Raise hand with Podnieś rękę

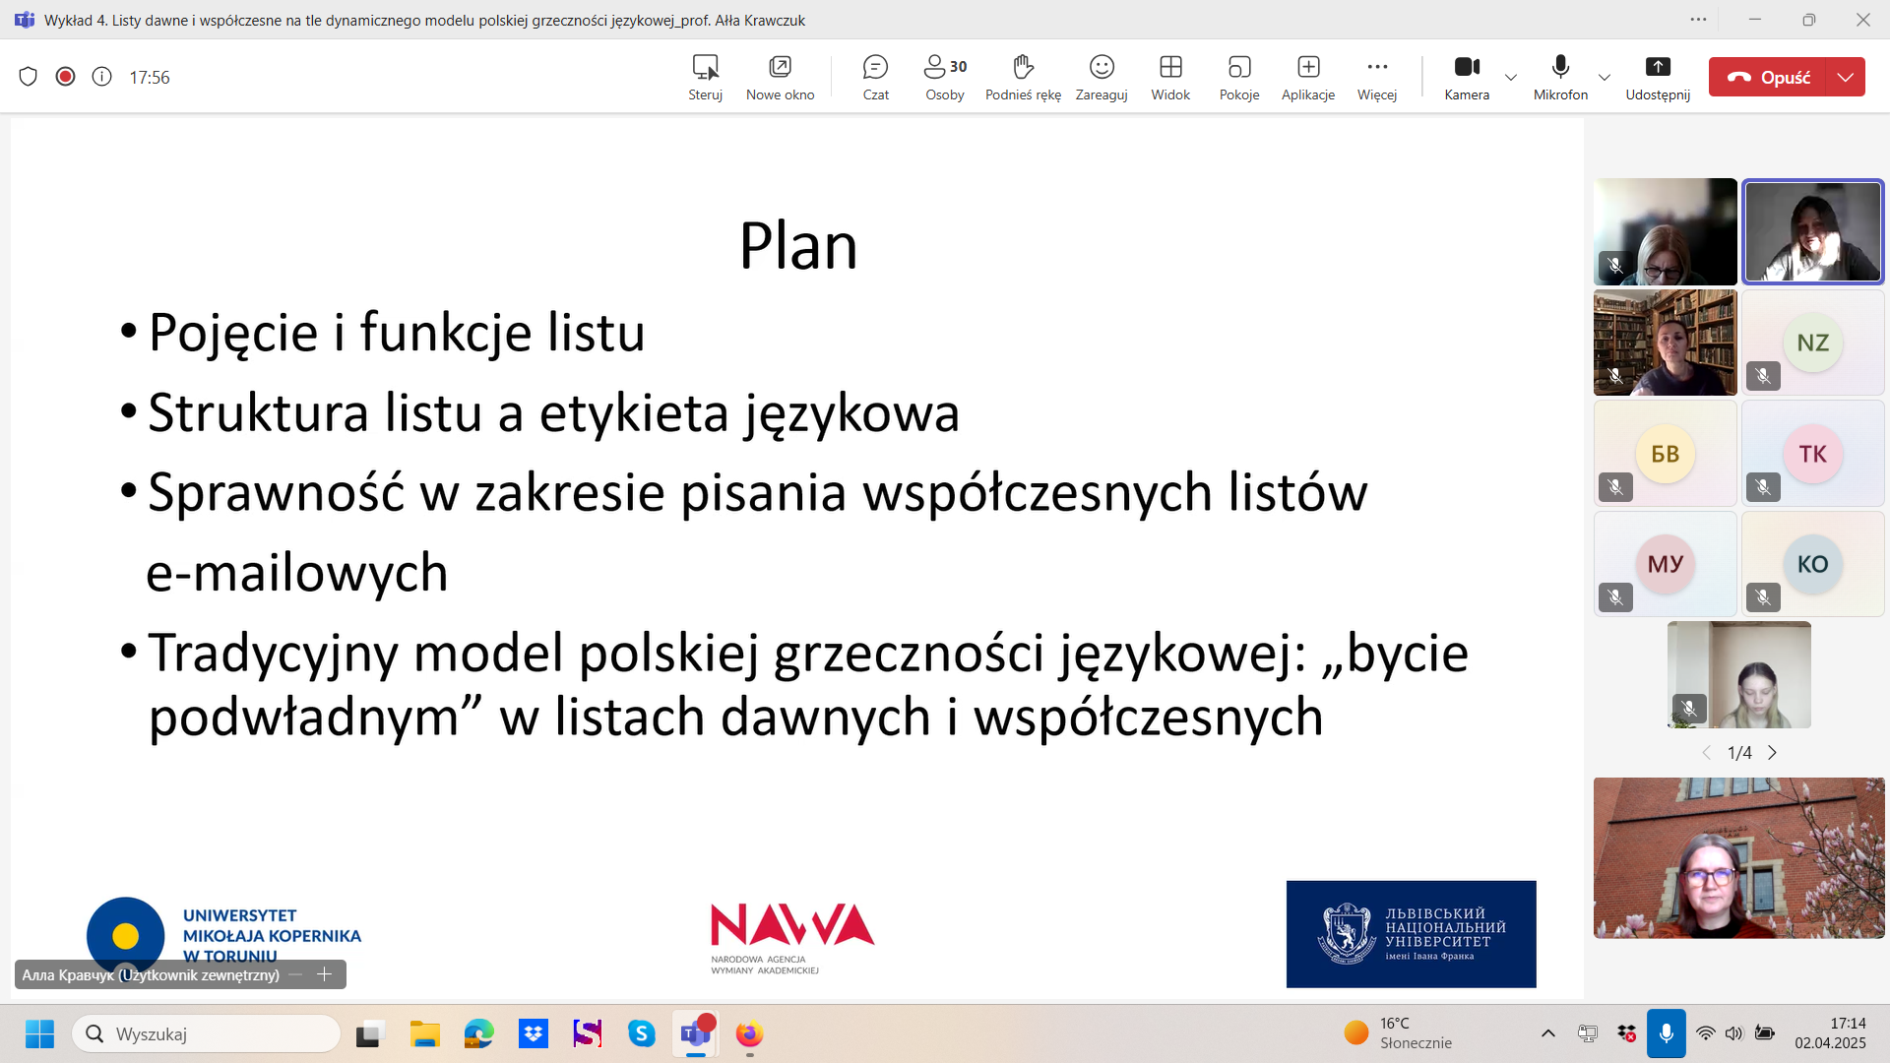point(1023,77)
